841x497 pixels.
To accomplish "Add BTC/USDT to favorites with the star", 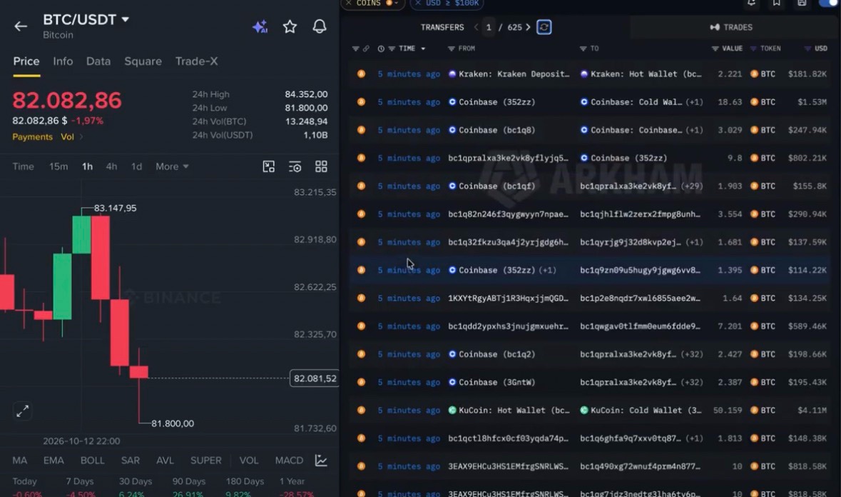I will [290, 26].
